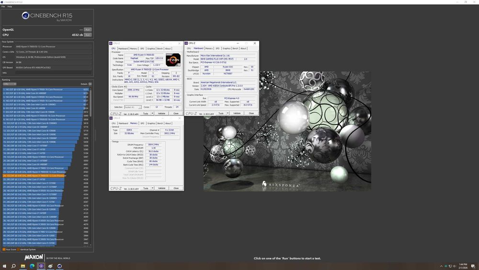479x270 pixels.
Task: Open Socket #1 selection dropdown
Action: 133,107
